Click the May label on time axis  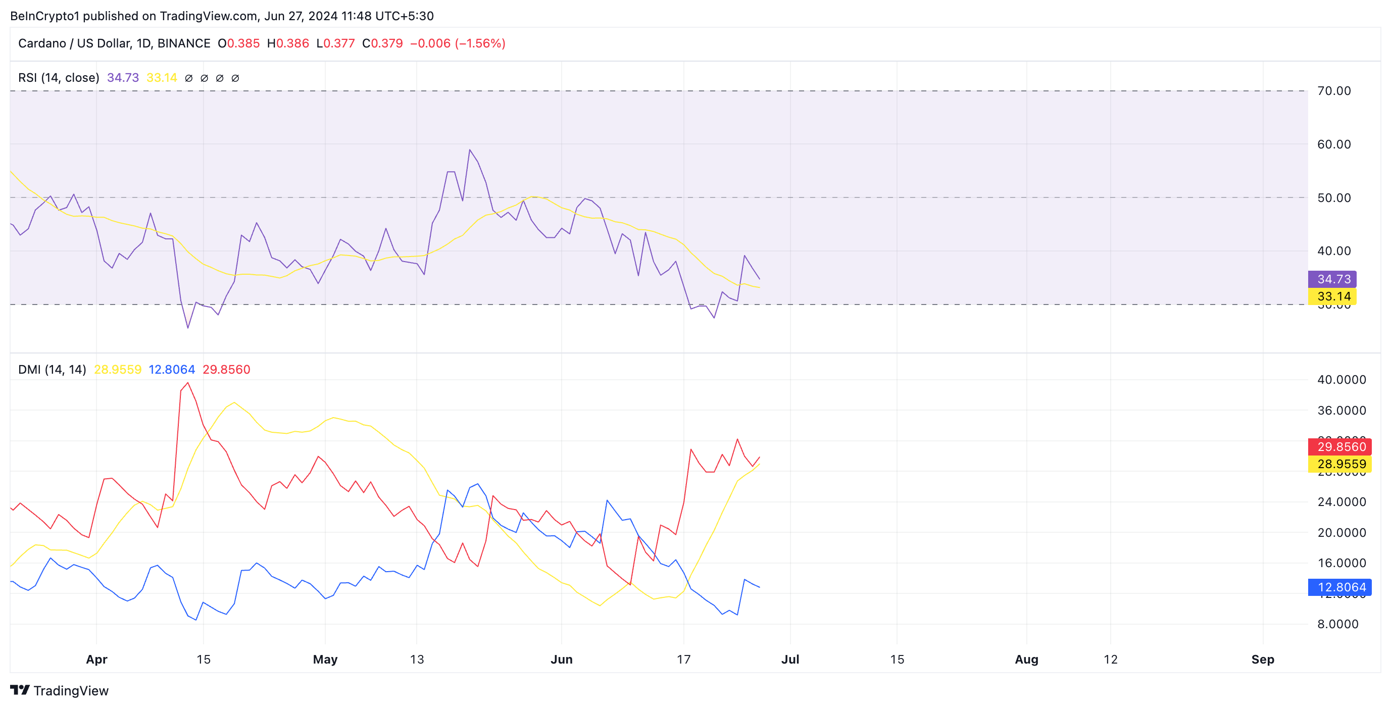coord(325,660)
